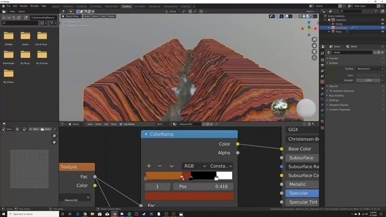Select the Empty object in outliner
Image resolution: width=386 pixels, height=217 pixels.
coord(339,24)
